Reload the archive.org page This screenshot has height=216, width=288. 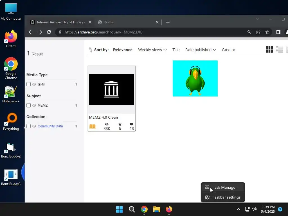[49, 32]
